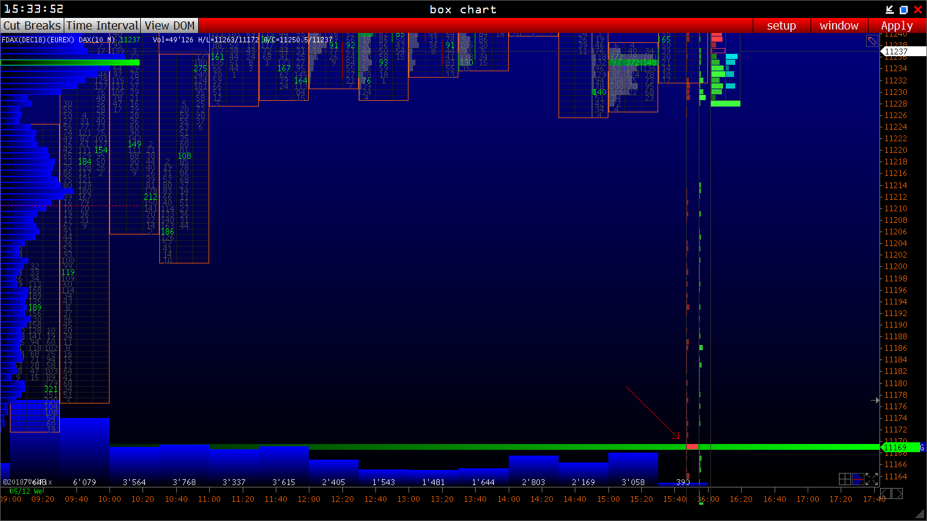Image resolution: width=927 pixels, height=521 pixels.
Task: Open the setup menu
Action: click(x=782, y=25)
